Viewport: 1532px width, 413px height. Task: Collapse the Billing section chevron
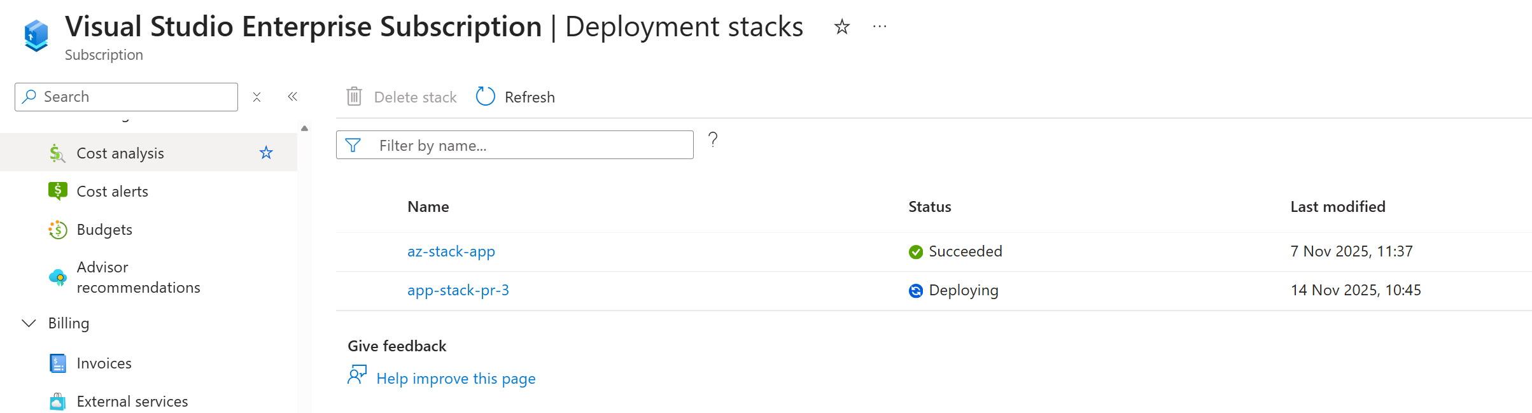[29, 323]
